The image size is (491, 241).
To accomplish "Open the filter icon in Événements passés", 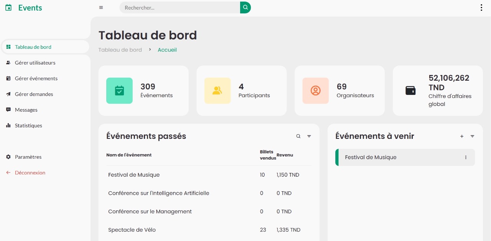I will tap(309, 136).
